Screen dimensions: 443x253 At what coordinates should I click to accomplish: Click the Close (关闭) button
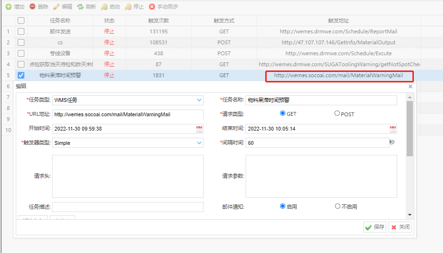click(x=400, y=227)
